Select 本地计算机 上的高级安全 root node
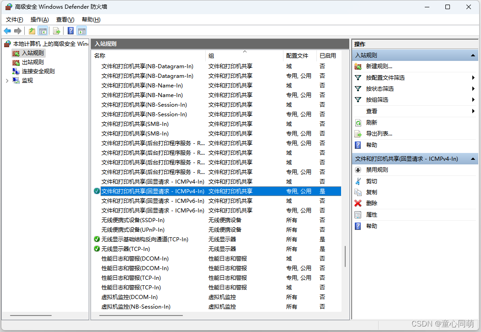 [51, 44]
